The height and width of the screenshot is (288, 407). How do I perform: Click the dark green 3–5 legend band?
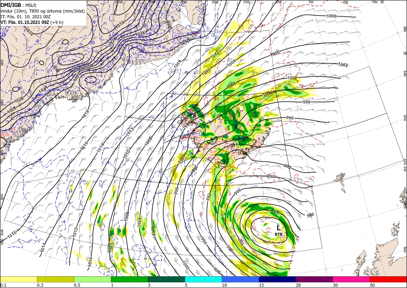click(x=166, y=279)
